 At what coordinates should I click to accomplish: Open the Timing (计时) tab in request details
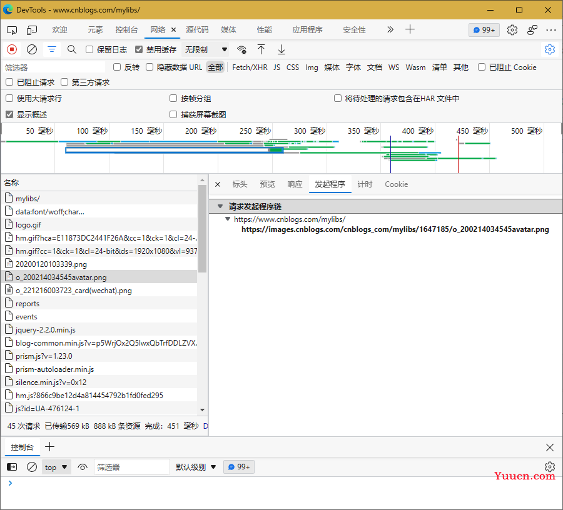pyautogui.click(x=365, y=184)
